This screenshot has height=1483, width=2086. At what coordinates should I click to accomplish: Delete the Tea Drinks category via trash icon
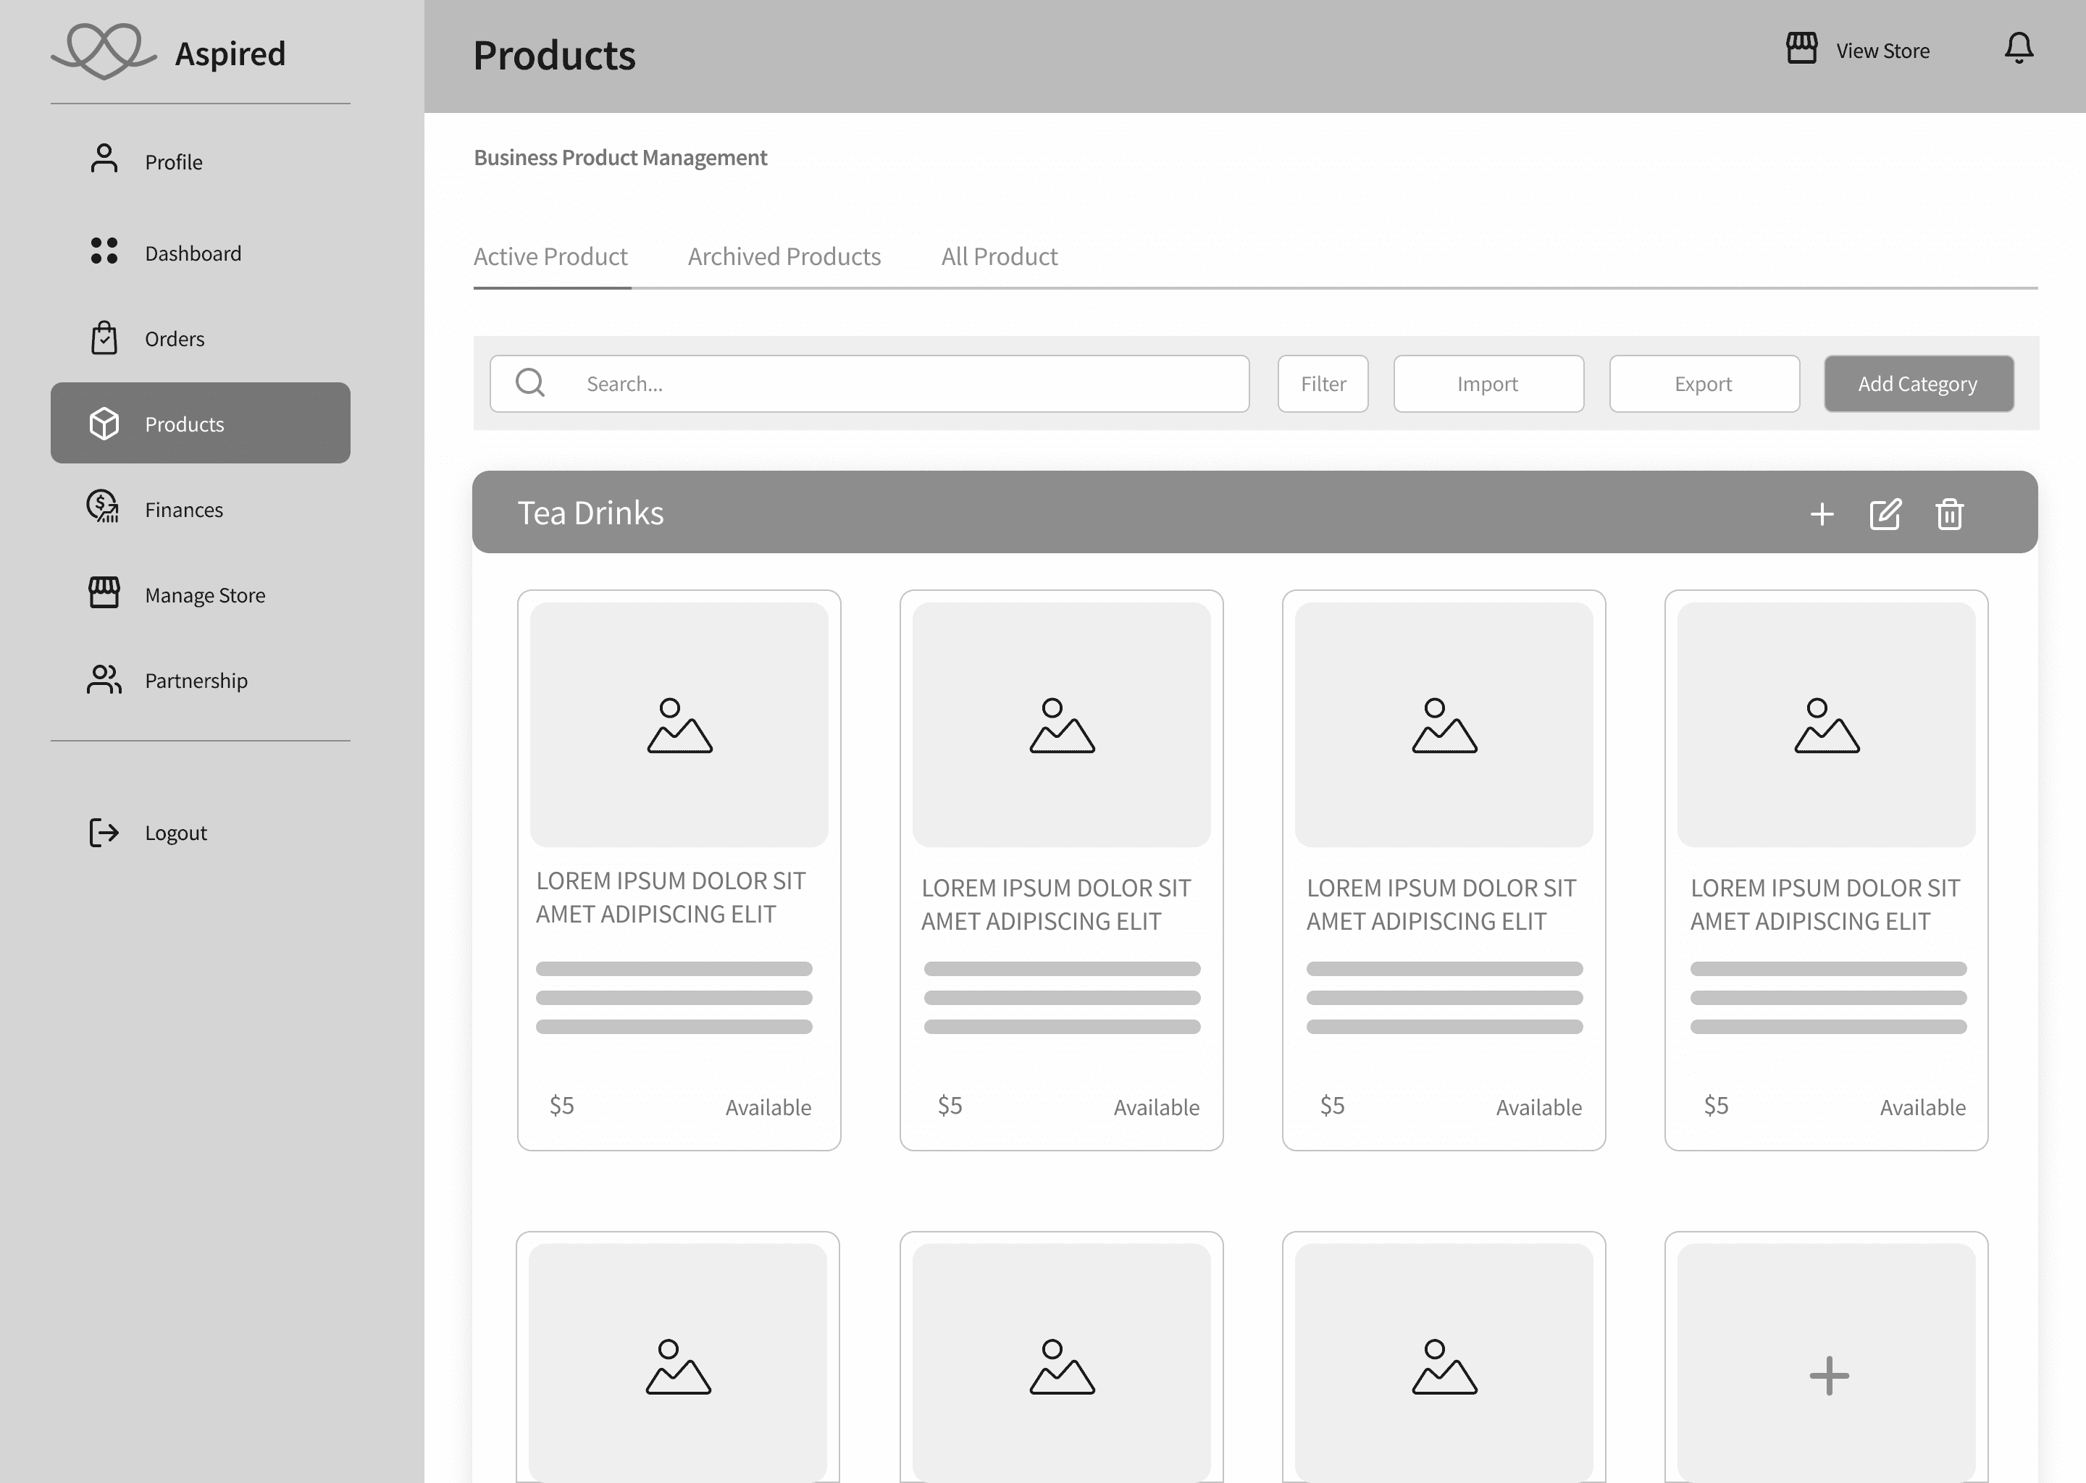pos(1949,514)
